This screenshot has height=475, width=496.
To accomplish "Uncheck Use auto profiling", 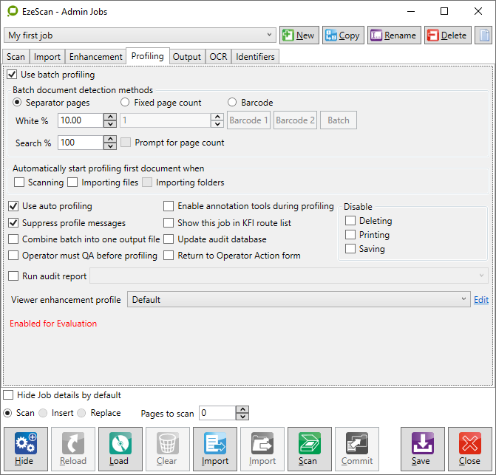I will pos(14,207).
